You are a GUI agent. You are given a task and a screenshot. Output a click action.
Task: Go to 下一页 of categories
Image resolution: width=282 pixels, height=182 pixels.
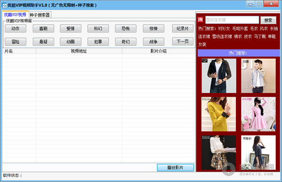[182, 42]
